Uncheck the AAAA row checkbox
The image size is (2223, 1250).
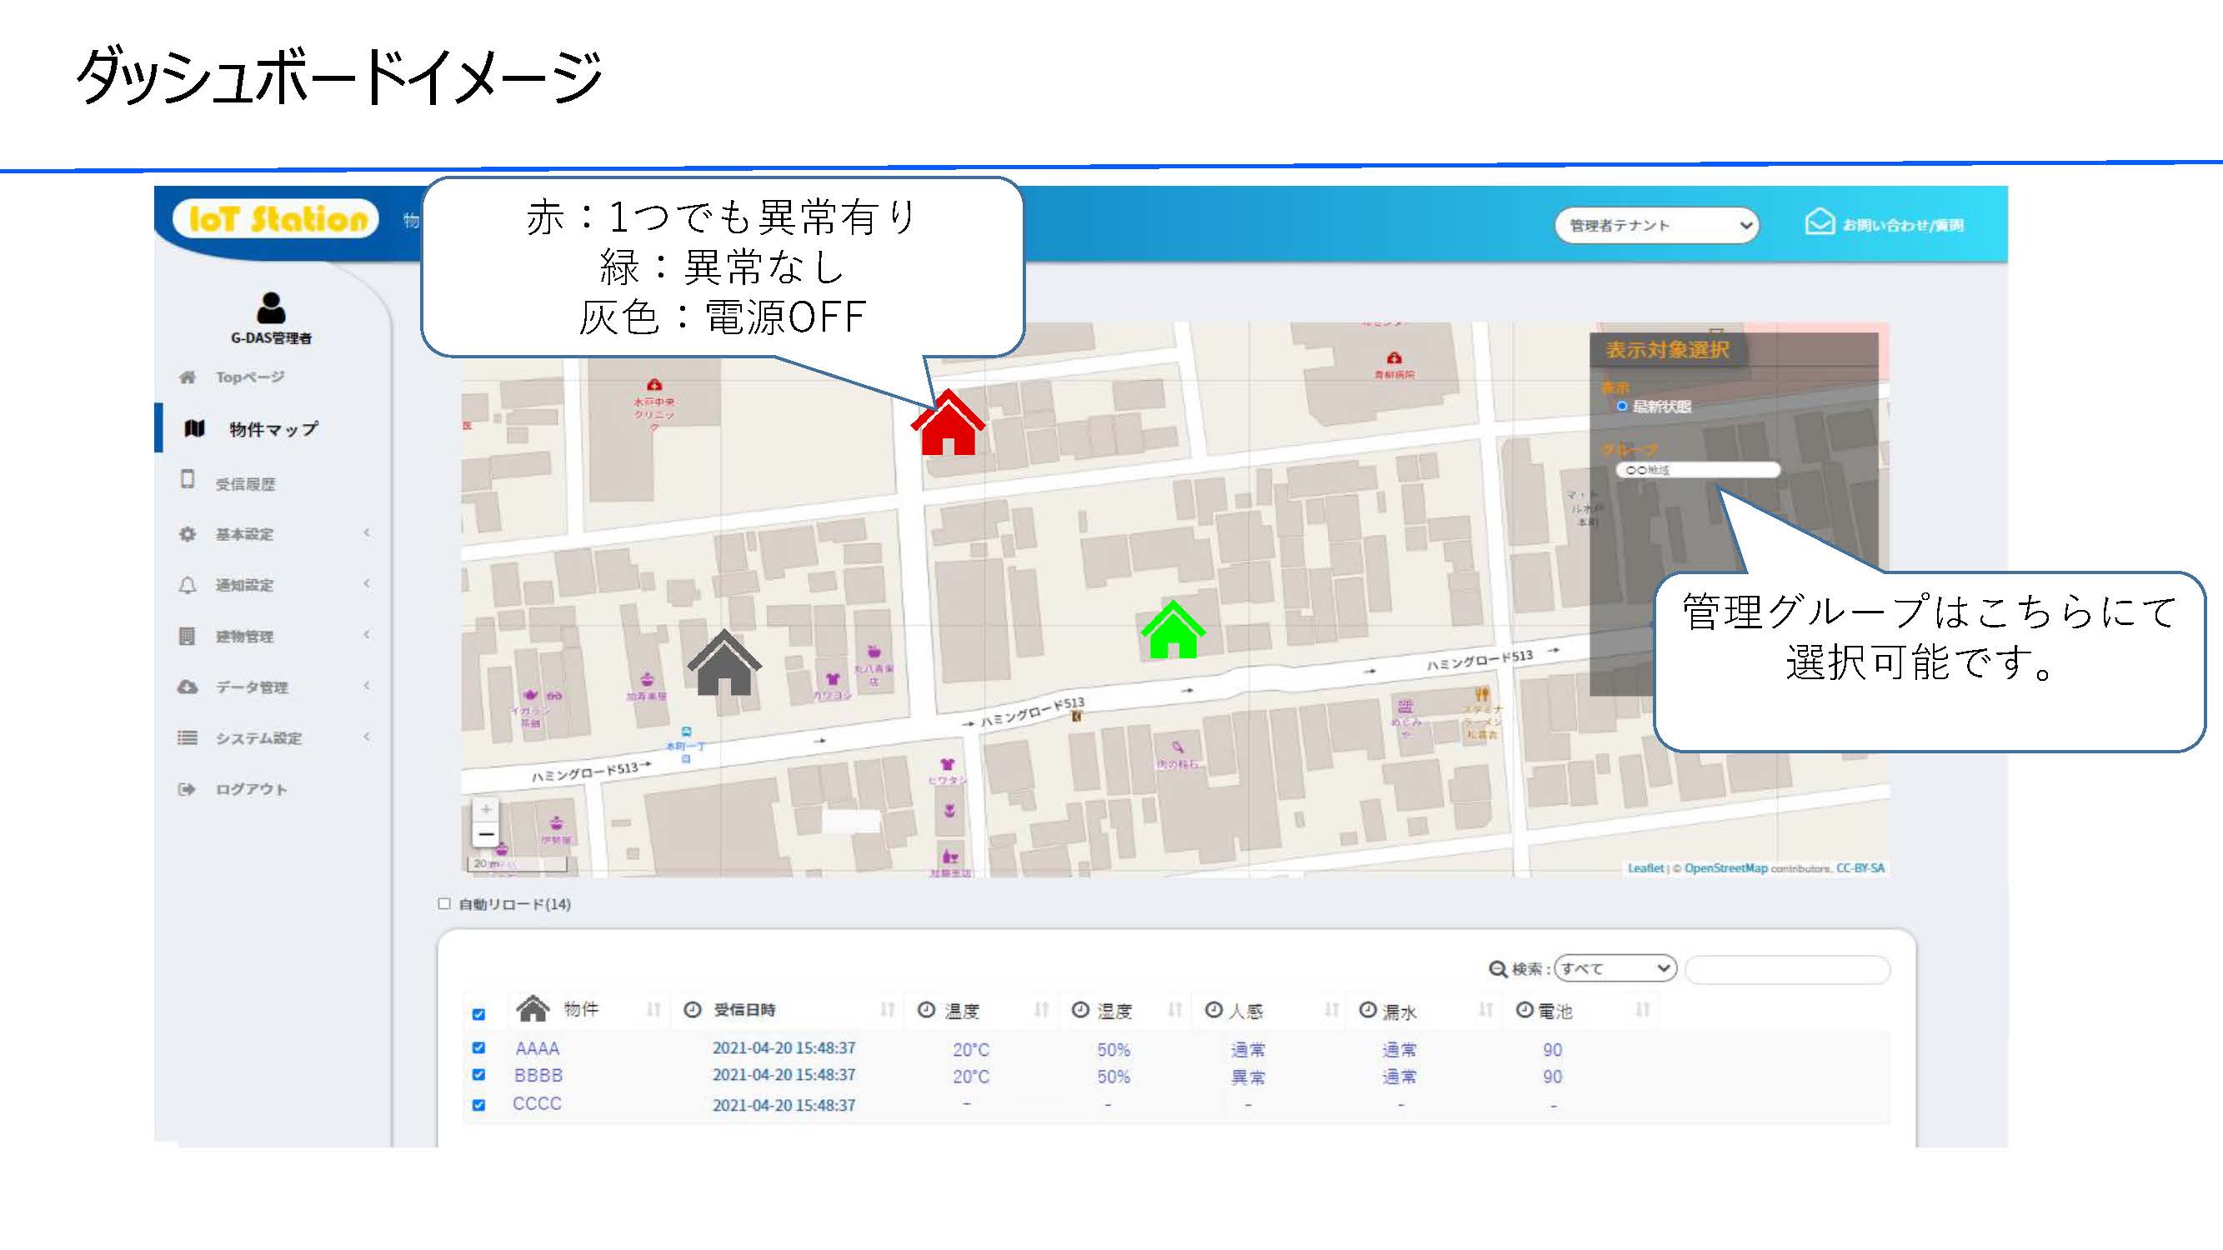point(479,1048)
